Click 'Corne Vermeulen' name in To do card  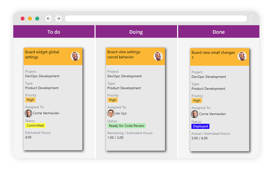(46, 113)
